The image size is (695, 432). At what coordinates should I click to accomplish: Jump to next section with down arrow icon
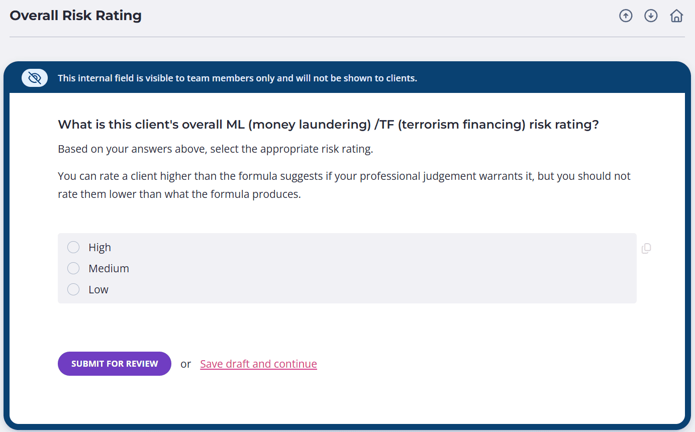pyautogui.click(x=651, y=16)
